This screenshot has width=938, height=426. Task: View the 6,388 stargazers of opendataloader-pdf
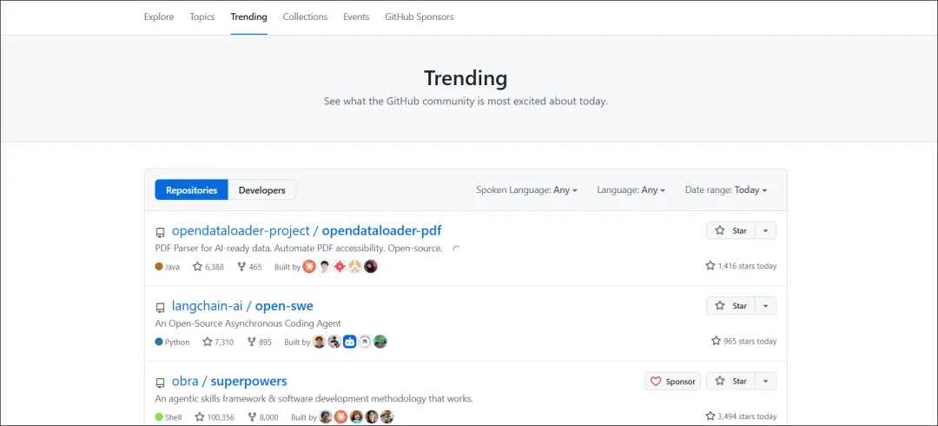click(x=208, y=267)
